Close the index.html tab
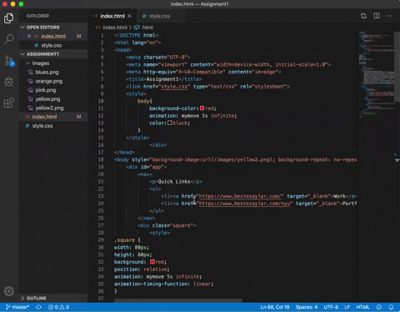 tap(129, 16)
